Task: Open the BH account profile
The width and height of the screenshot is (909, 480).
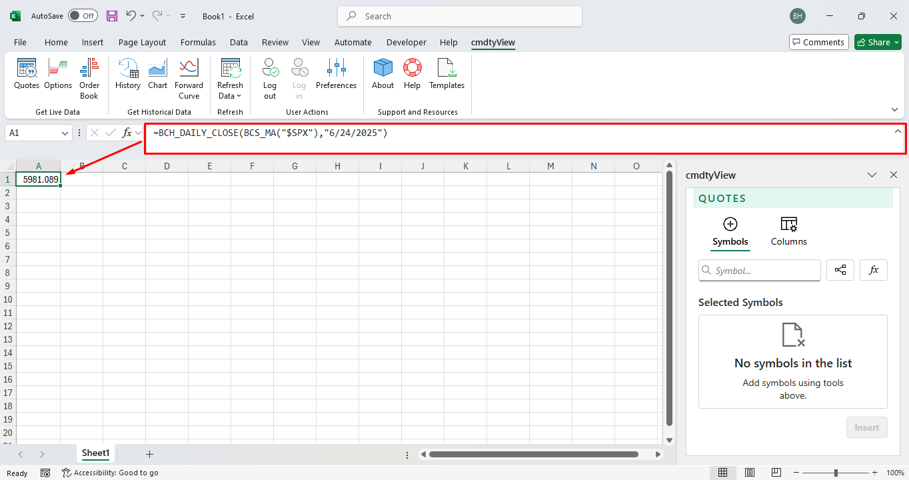Action: point(797,16)
